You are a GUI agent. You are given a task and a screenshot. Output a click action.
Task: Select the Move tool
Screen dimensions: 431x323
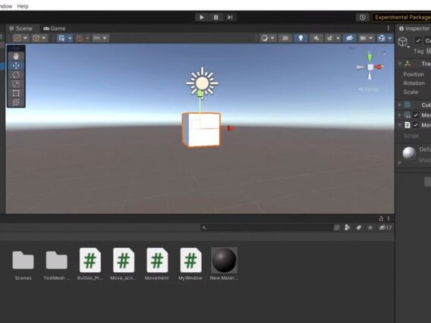coord(16,65)
